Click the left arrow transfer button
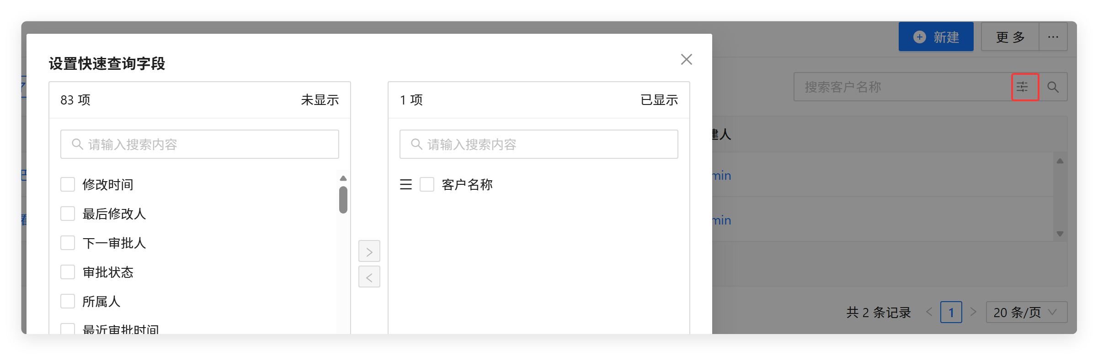This screenshot has width=1098, height=355. [369, 277]
